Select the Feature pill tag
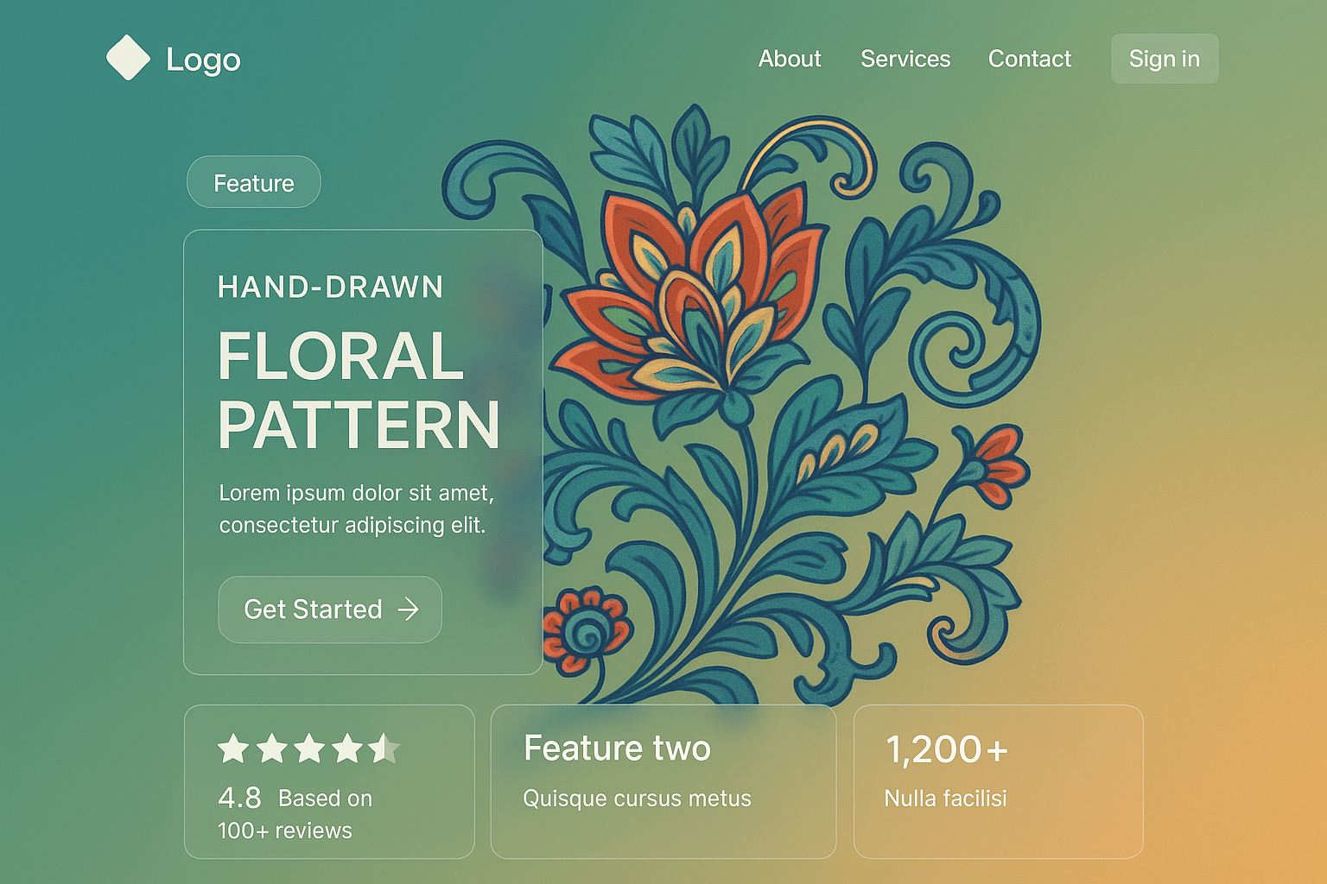 254,182
